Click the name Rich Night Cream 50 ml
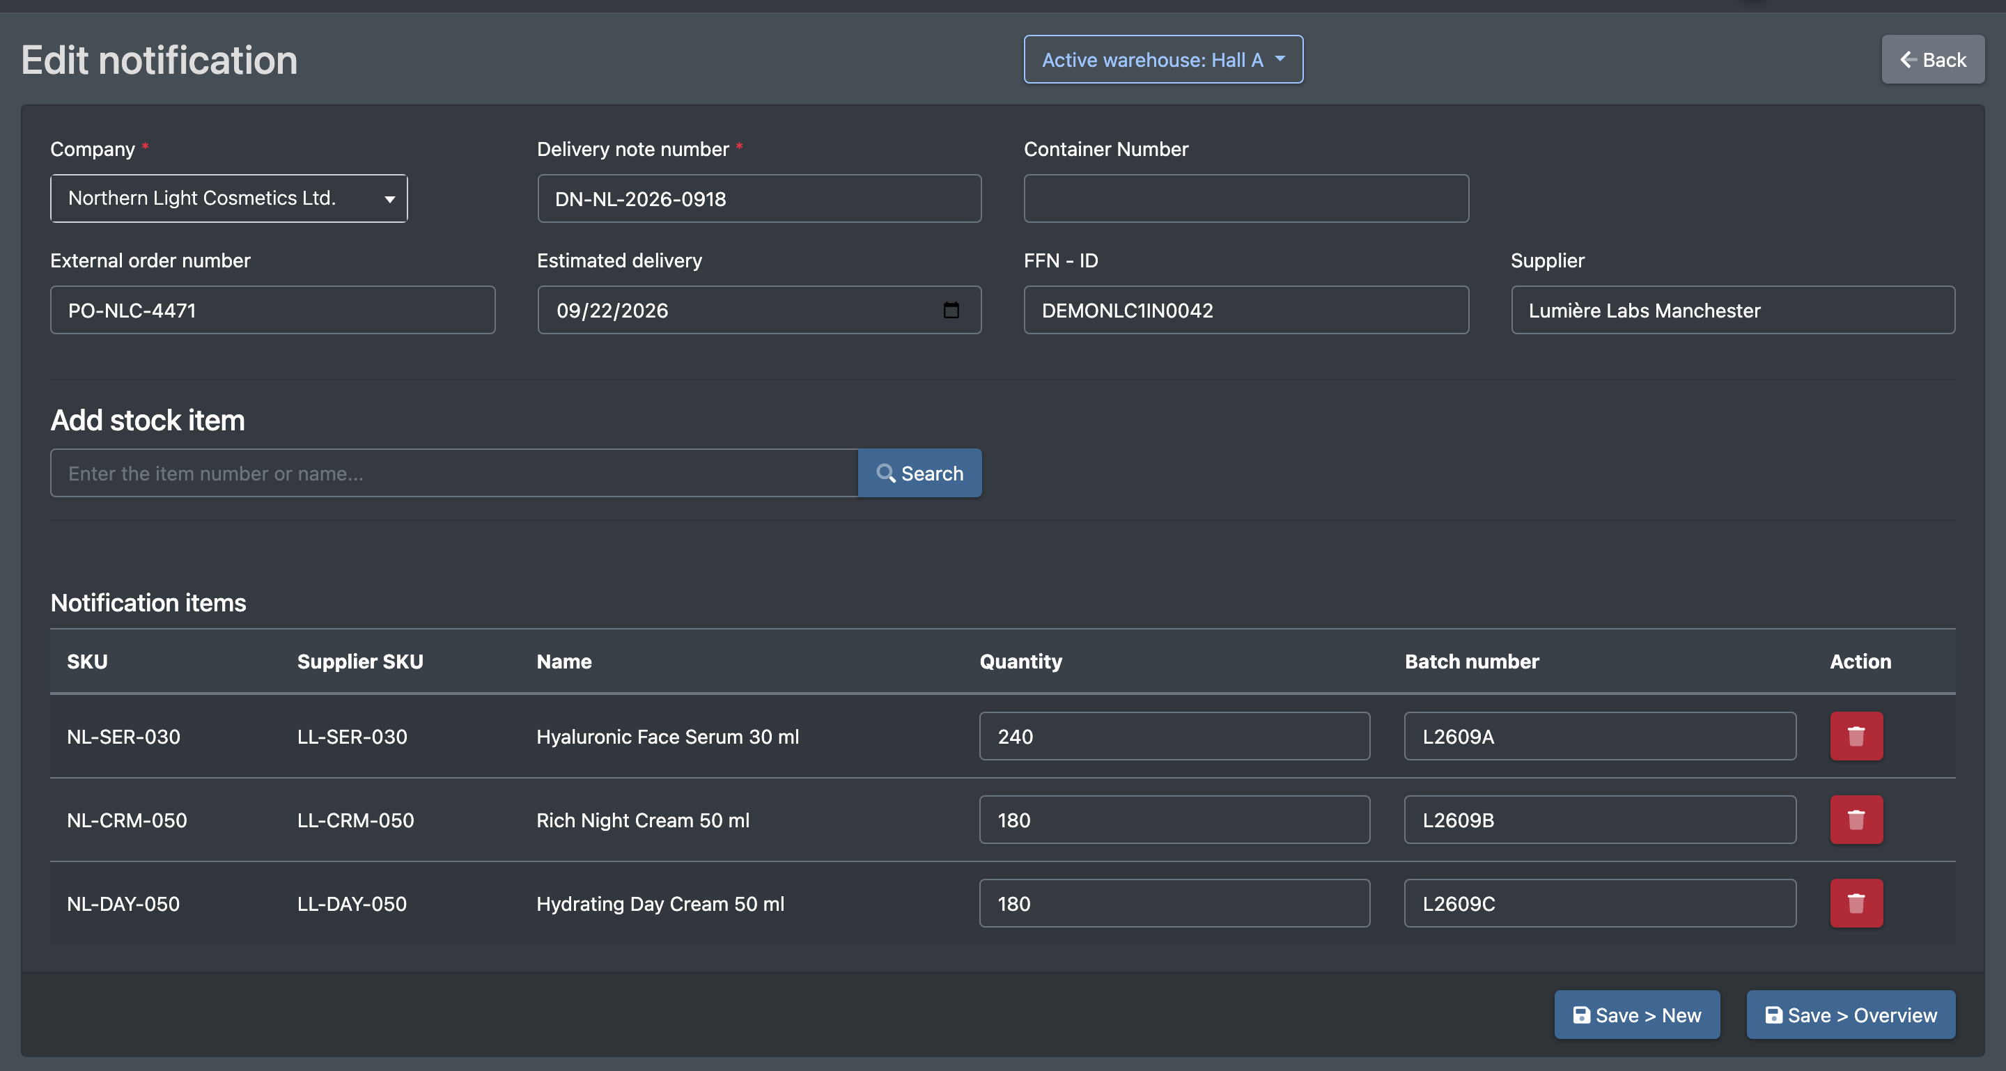Screen dimensions: 2006x1071 tap(642, 820)
